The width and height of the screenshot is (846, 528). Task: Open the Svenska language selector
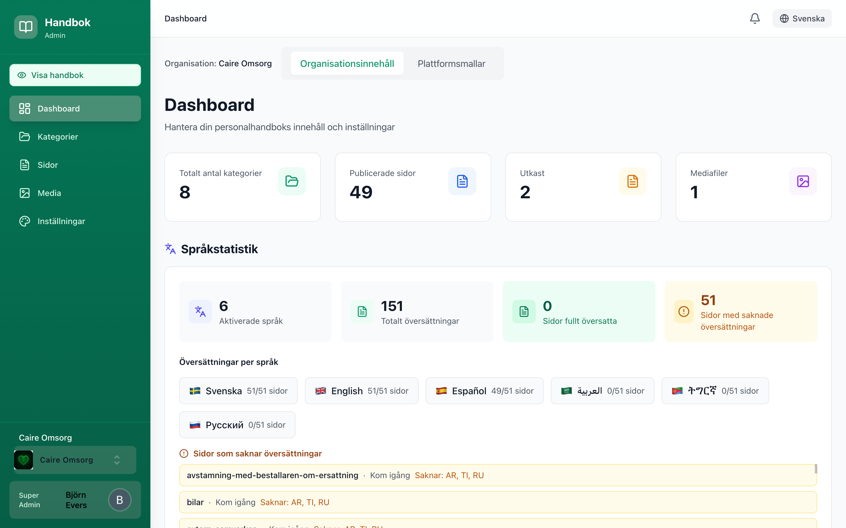802,18
